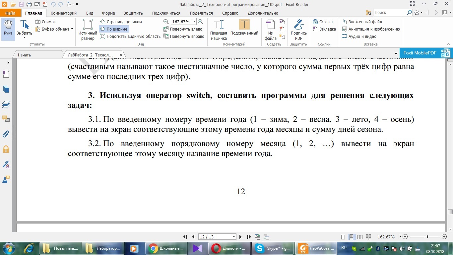The image size is (453, 255).
Task: Expand the 162,67% zoom dropdown in ribbon
Action: (x=194, y=22)
